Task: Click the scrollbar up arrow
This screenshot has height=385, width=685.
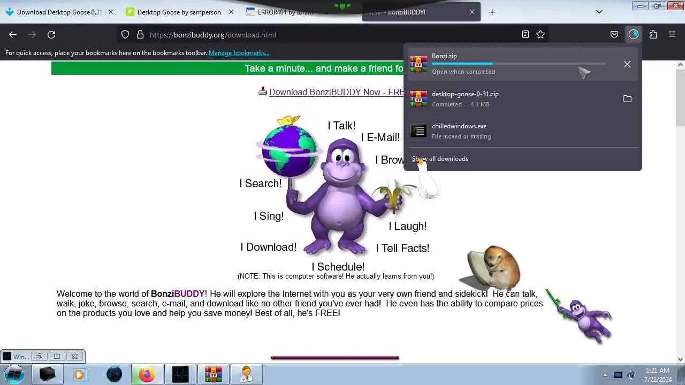Action: point(680,64)
